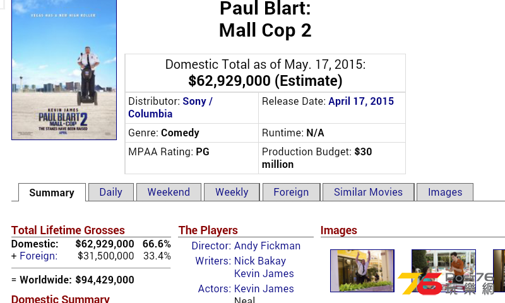Select the Summary tab

point(52,193)
